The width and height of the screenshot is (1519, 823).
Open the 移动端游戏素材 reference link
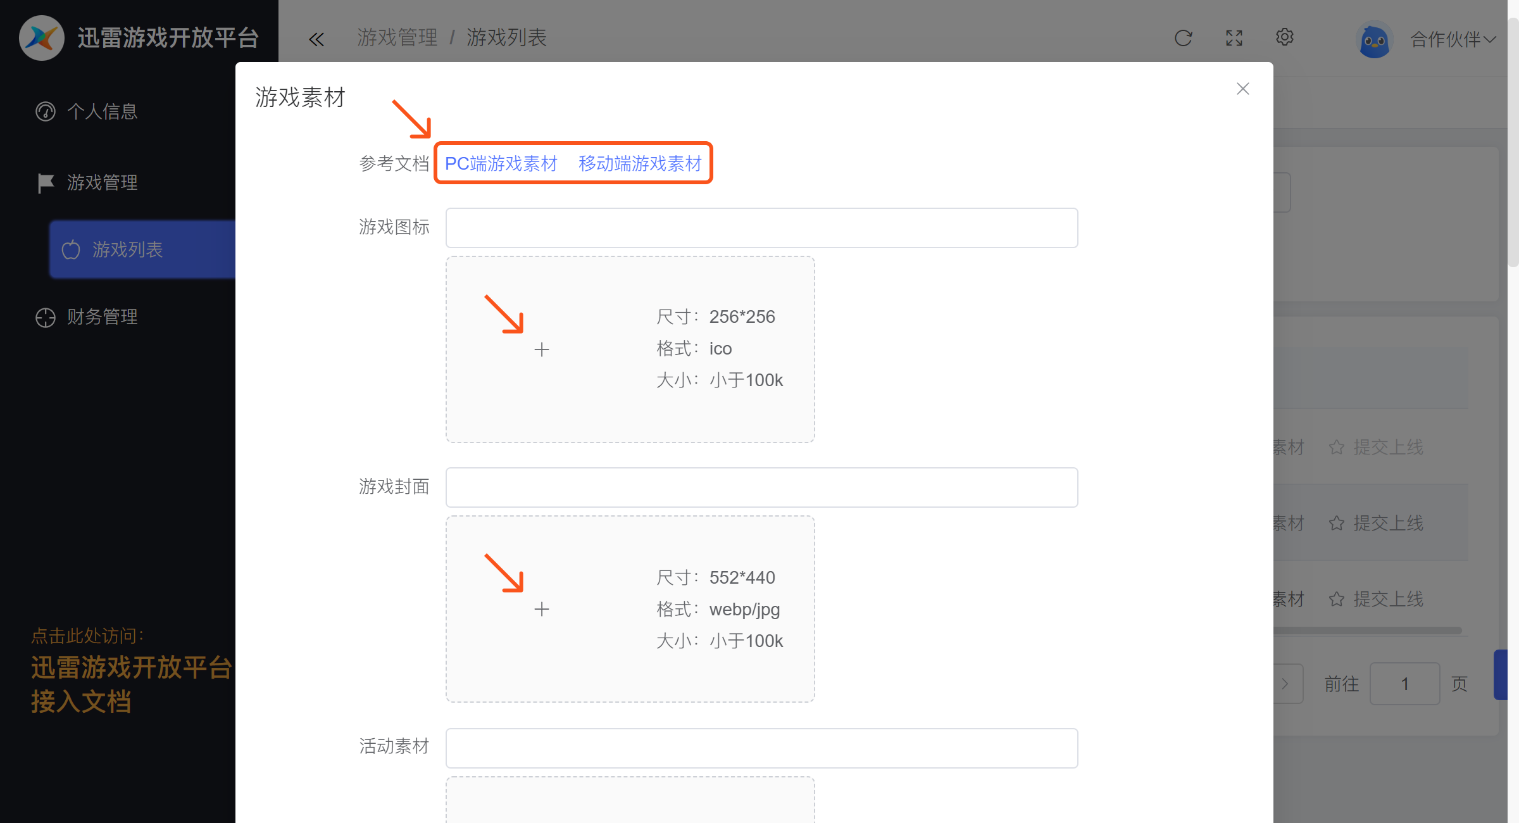click(640, 164)
